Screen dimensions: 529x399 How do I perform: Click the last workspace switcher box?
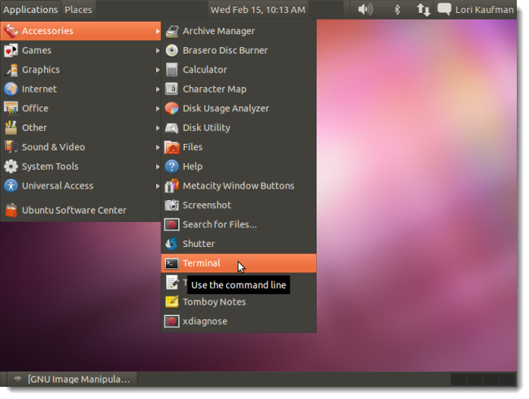pyautogui.click(x=507, y=379)
